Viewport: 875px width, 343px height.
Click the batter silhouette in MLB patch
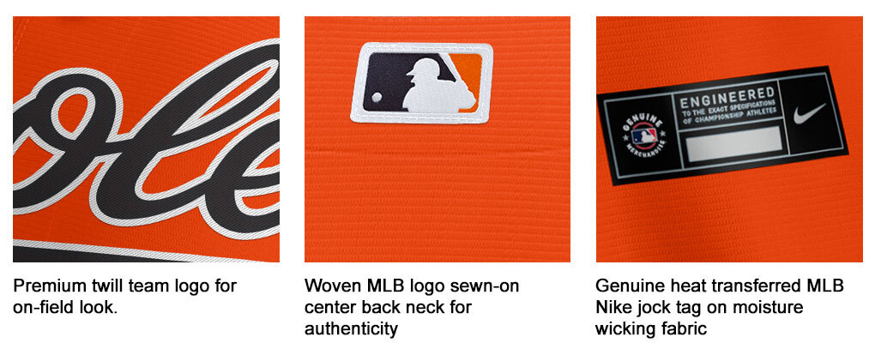(x=438, y=86)
